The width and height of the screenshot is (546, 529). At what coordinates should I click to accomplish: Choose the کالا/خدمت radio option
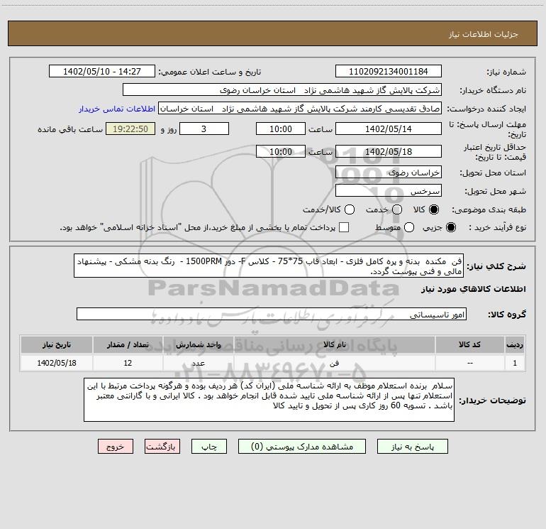click(349, 210)
